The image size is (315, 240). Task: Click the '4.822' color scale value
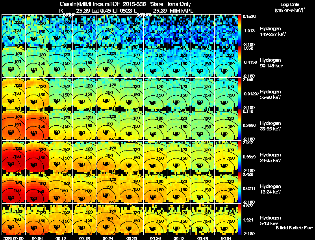coord(248,206)
